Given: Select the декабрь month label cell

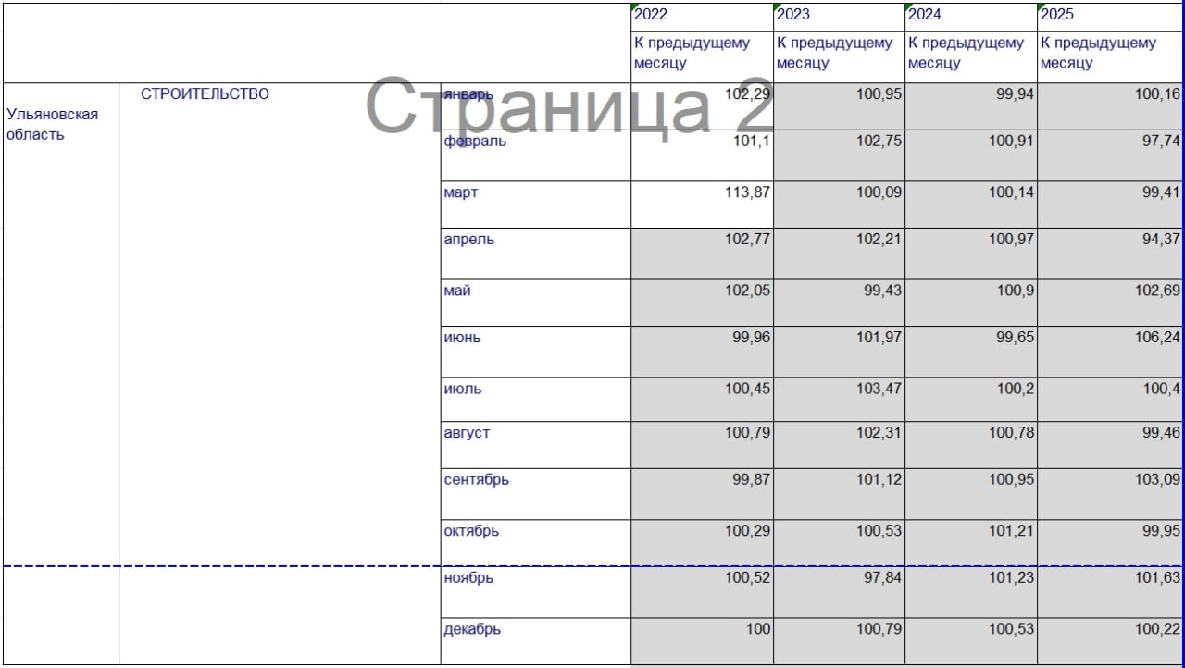Looking at the screenshot, I should point(534,640).
